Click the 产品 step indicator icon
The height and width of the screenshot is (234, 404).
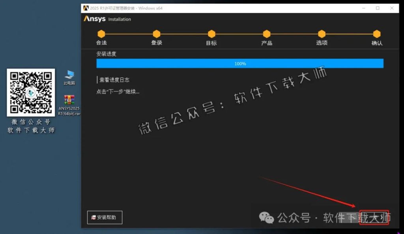tap(266, 35)
